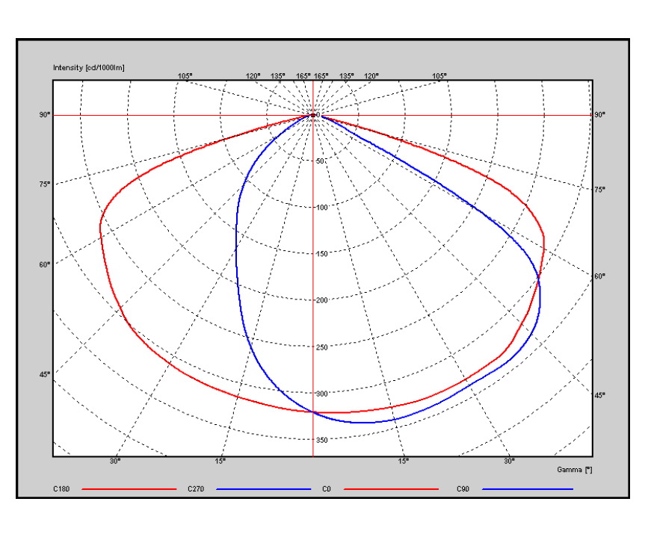
Task: Click the 50 intensity ring label
Action: click(x=320, y=161)
